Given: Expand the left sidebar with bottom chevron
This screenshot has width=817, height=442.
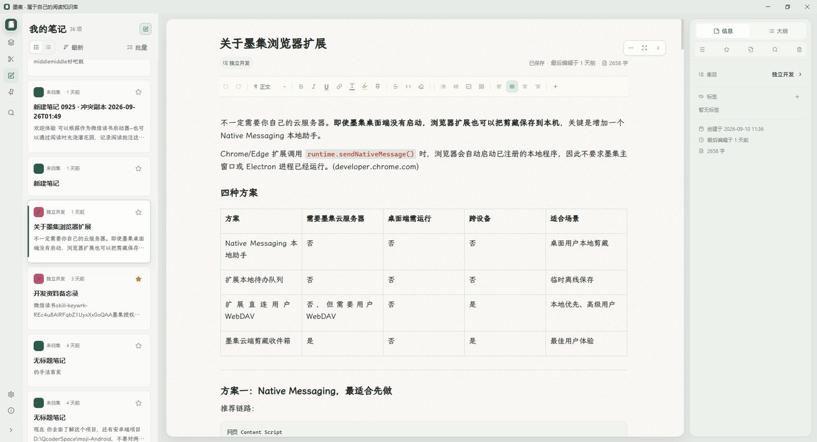Looking at the screenshot, I should [11, 430].
